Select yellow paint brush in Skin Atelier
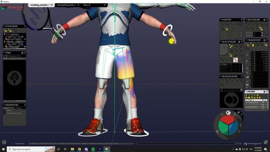 [231, 46]
